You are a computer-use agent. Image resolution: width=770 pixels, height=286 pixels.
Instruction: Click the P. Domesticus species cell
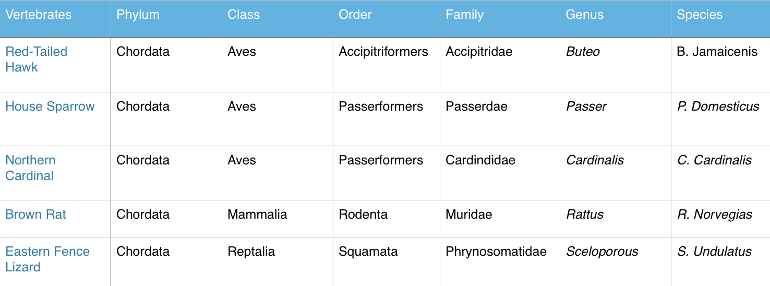[x=718, y=106]
